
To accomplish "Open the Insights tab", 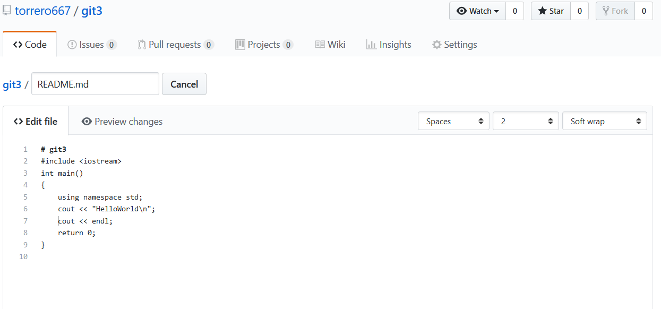I will tap(389, 45).
